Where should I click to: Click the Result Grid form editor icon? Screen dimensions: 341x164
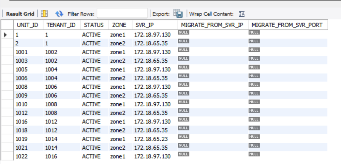click(44, 14)
